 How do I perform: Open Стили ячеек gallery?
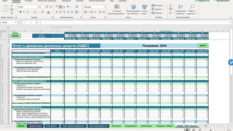(x=145, y=9)
